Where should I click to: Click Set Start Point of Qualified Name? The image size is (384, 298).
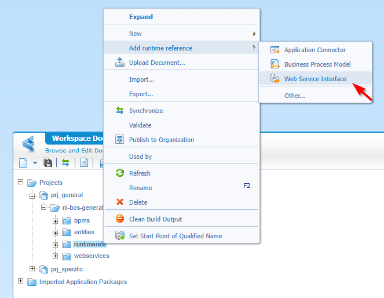(175, 236)
